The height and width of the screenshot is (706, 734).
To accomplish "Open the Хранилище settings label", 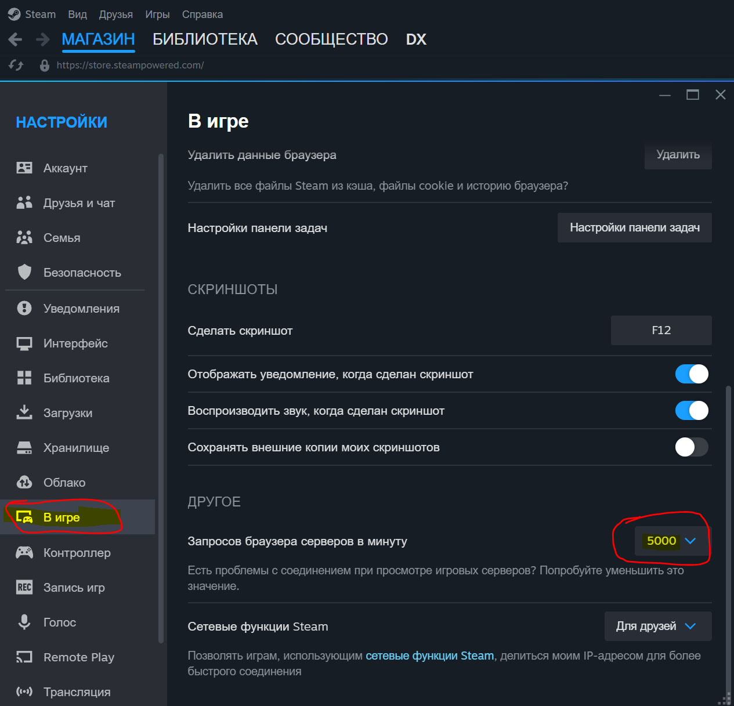I will (x=76, y=448).
